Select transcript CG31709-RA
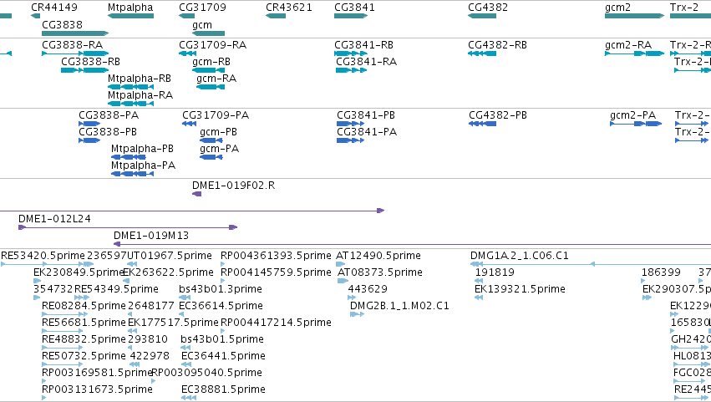The height and width of the screenshot is (402, 711). click(x=213, y=45)
